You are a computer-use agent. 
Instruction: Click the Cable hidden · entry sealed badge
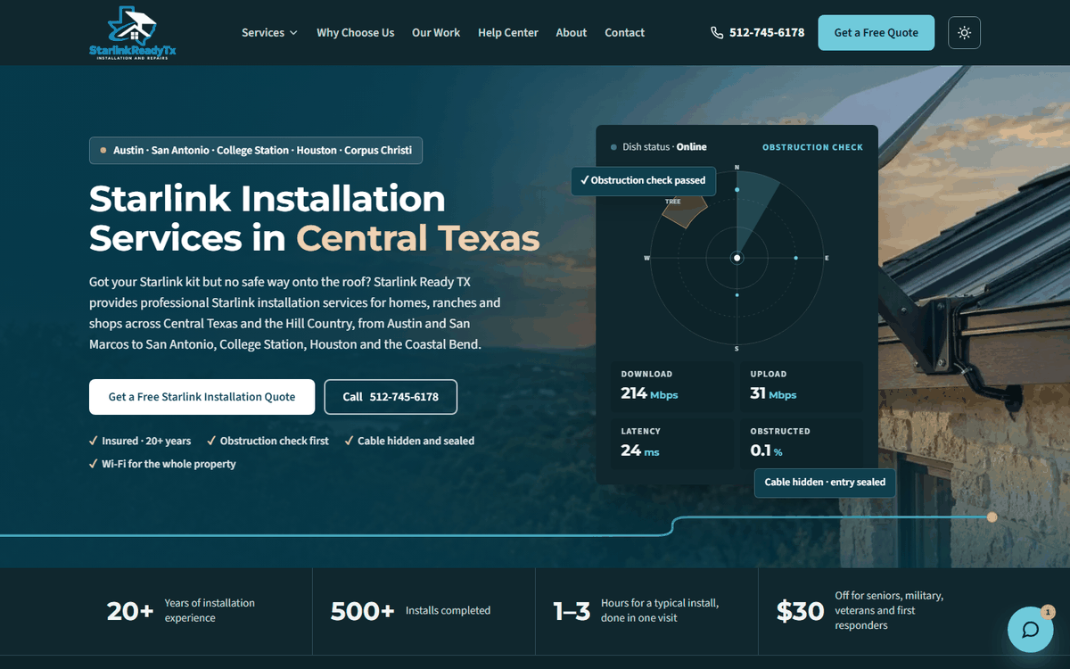click(825, 483)
